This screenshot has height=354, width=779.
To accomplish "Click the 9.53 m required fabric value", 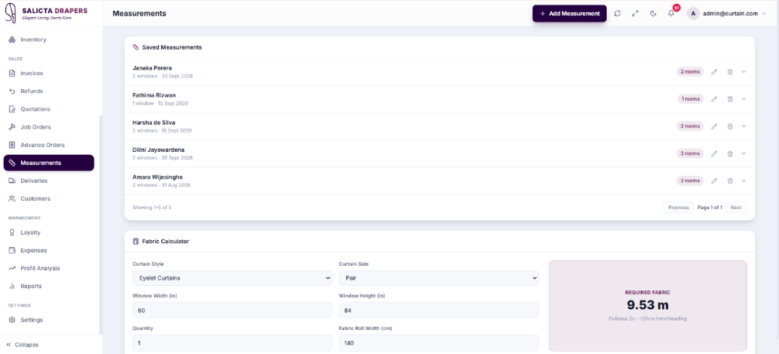I will coord(647,304).
